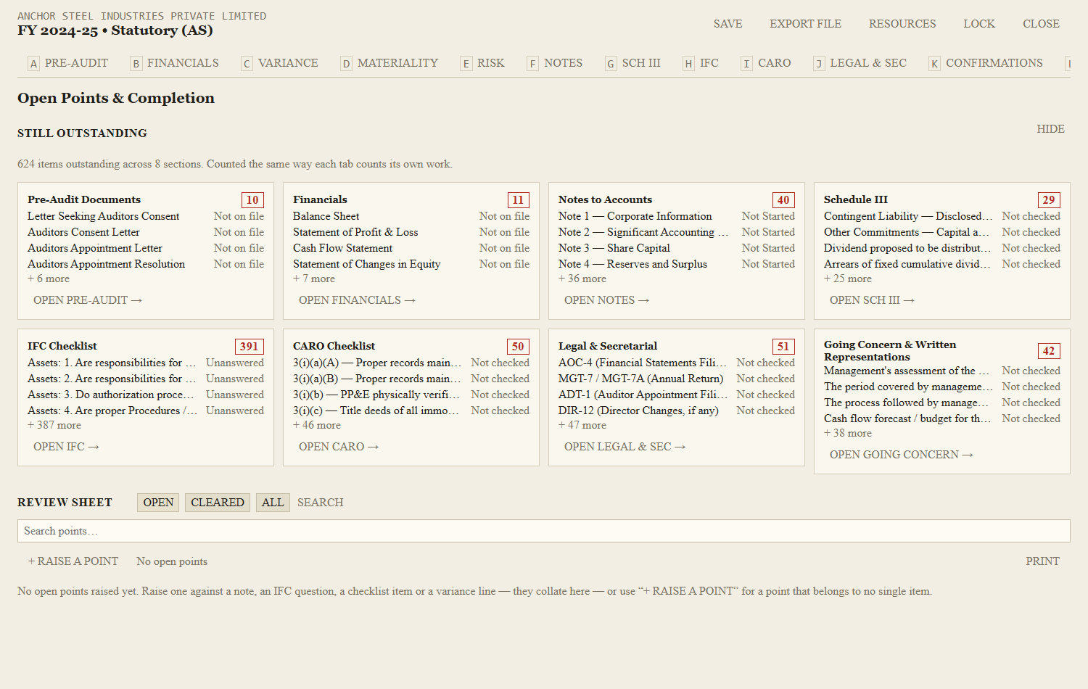Switch to the Confirmations tab
Viewport: 1088px width, 689px height.
point(986,63)
